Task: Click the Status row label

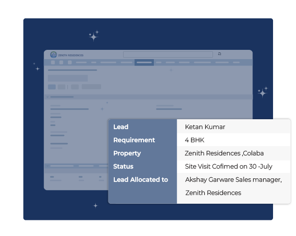Action: pos(123,167)
